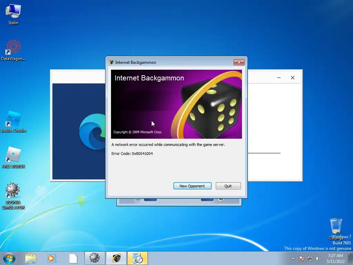Click the backgammon dice banner image
The width and height of the screenshot is (353, 265).
176,104
